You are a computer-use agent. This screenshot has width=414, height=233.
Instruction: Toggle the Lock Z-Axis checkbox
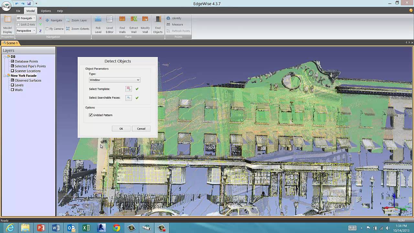pos(18,24)
